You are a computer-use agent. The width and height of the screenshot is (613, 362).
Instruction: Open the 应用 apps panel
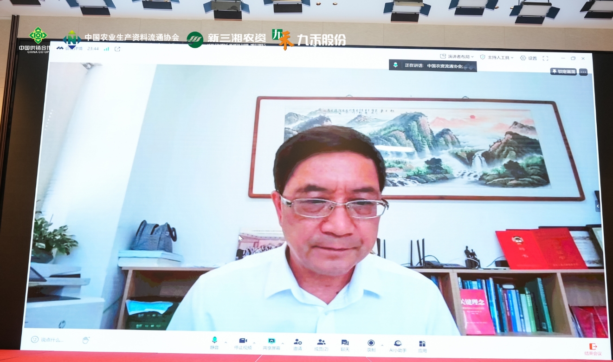point(422,347)
